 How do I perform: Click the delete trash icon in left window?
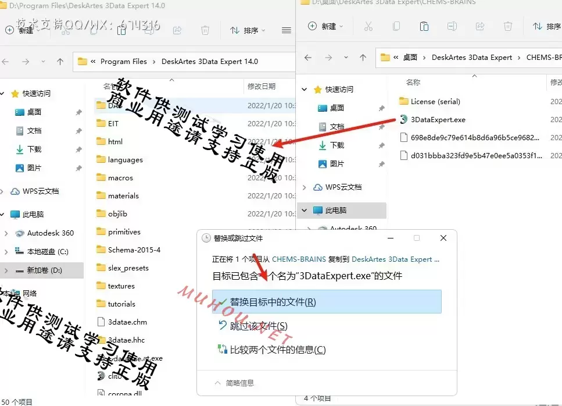205,30
